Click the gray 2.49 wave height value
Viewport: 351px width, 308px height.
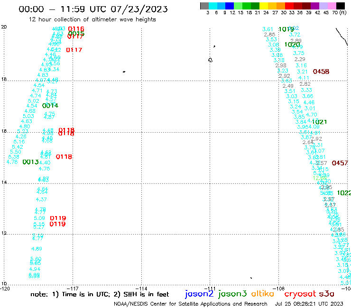[288, 86]
